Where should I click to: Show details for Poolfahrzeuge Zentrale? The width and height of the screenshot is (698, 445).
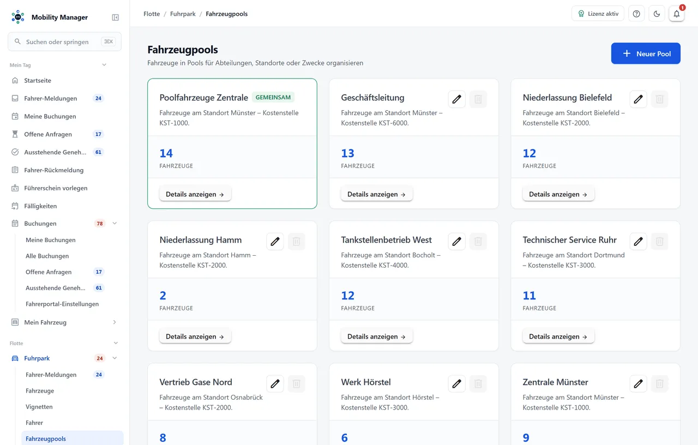tap(195, 194)
